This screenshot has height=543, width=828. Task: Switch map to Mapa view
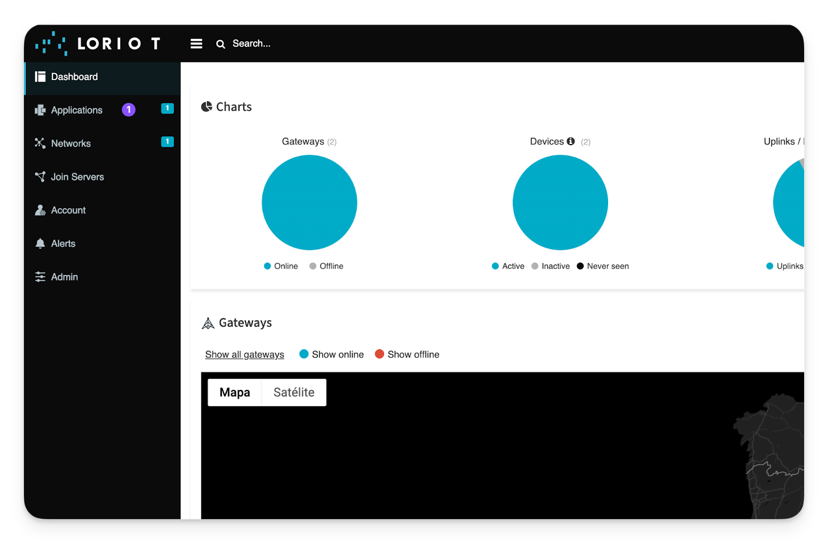pyautogui.click(x=234, y=393)
